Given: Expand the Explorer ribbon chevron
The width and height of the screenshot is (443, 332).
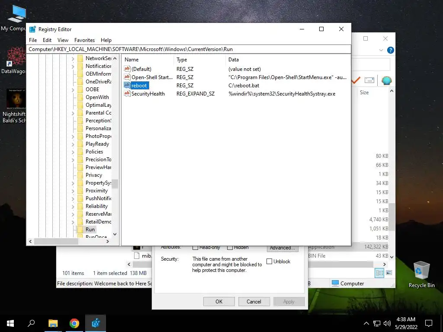Looking at the screenshot, I should tap(381, 50).
